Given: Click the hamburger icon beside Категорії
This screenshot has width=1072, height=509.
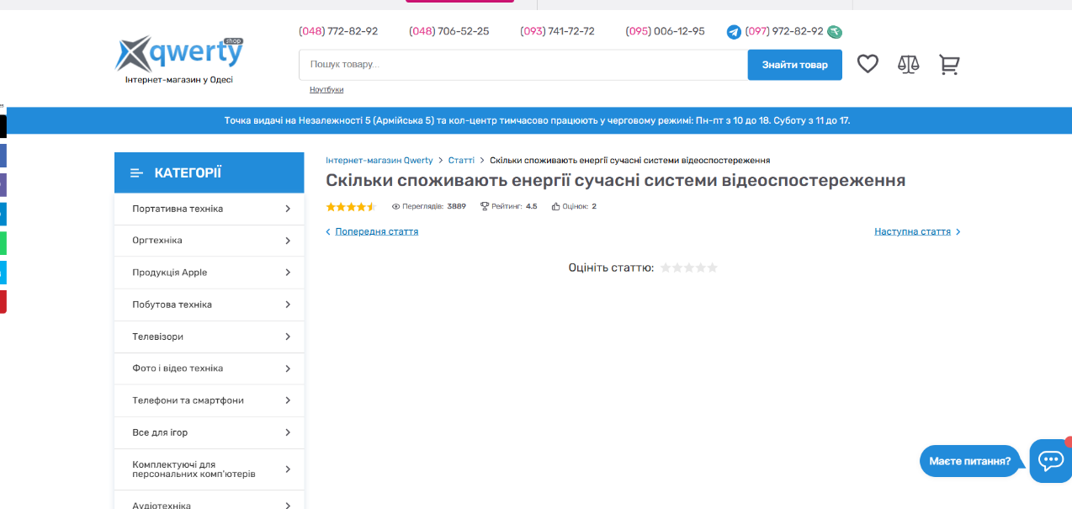Looking at the screenshot, I should point(136,173).
